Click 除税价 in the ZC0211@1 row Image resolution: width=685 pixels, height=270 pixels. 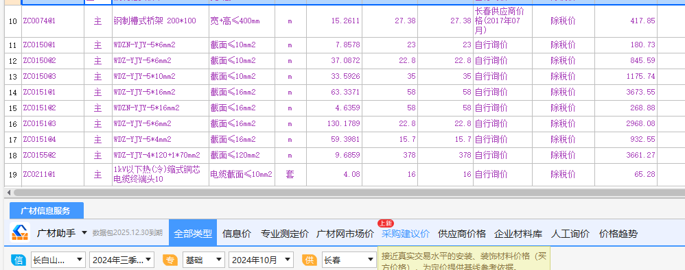563,175
